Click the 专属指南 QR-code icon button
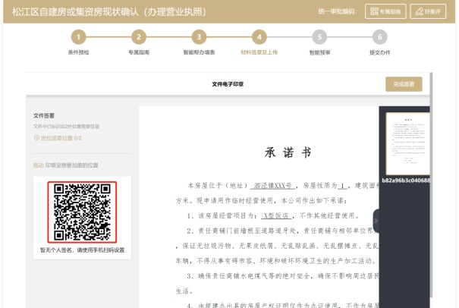Screen dimensions: 459x308 (374, 11)
